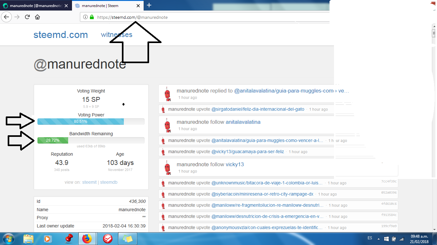Click the 43.9 reputation value
Screen dimensions: 437x245
62,163
